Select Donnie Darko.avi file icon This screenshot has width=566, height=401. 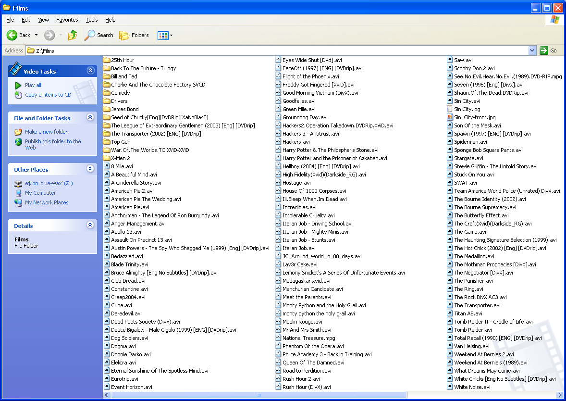pyautogui.click(x=107, y=354)
